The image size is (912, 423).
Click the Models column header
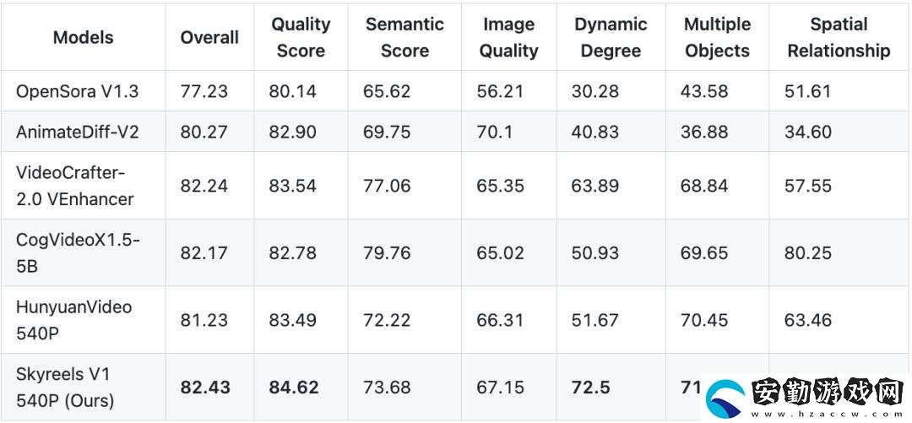(x=83, y=38)
